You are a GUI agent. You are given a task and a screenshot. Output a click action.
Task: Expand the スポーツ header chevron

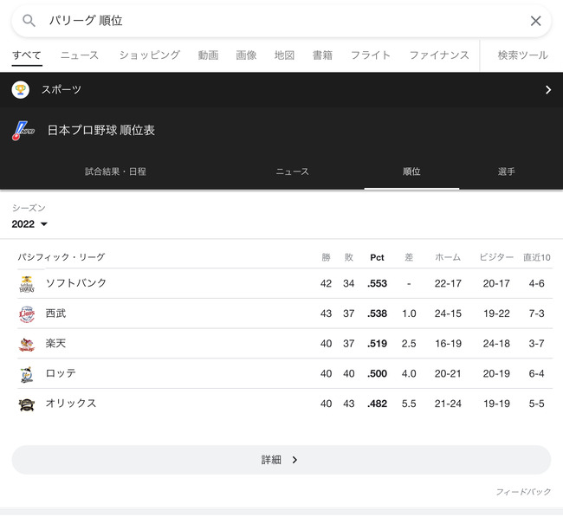[548, 90]
